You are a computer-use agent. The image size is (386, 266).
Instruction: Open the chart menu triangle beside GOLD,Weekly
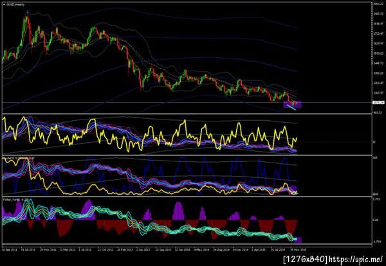[5, 4]
